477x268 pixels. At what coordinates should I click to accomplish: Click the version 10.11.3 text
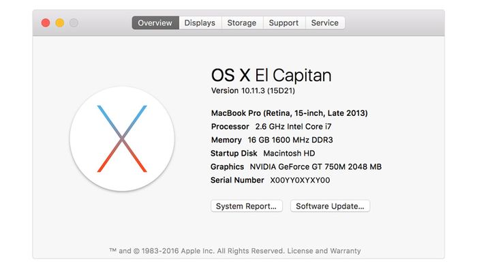tap(253, 91)
